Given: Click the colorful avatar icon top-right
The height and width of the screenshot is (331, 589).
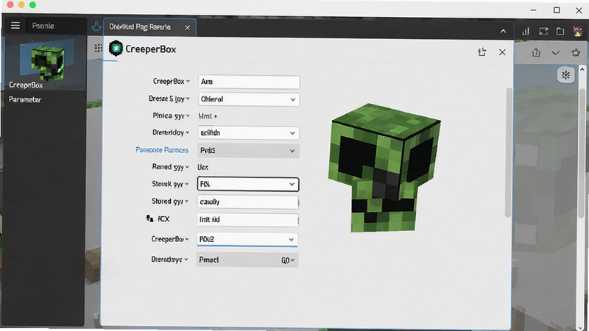Looking at the screenshot, I should [x=577, y=31].
